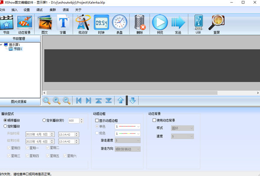Image resolution: width=260 pixels, height=176 pixels.
Task: Select the 炫动字 animated text tool
Action: pos(83,24)
